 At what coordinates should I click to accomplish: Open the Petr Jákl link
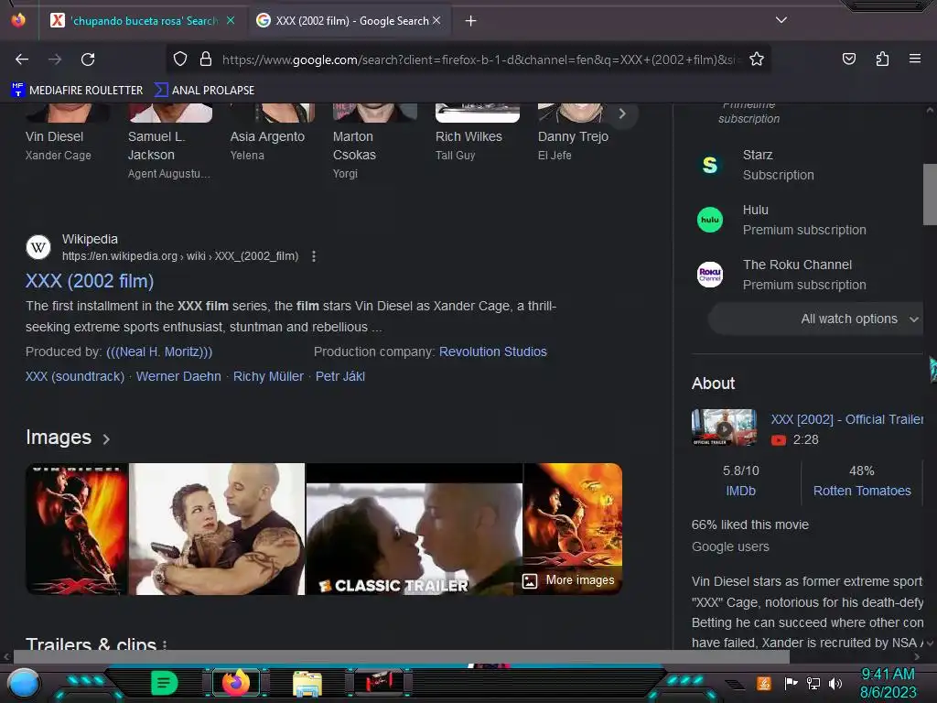click(x=340, y=376)
